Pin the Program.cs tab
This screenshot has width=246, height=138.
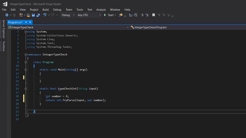click(x=26, y=22)
